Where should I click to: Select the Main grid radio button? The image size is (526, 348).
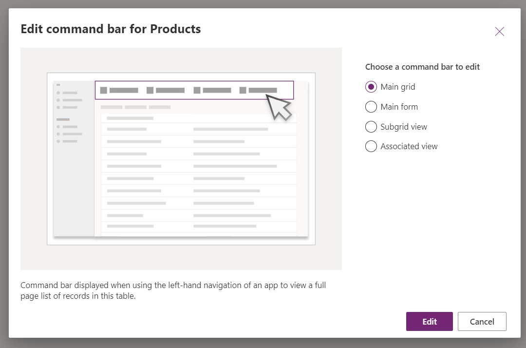pyautogui.click(x=371, y=87)
